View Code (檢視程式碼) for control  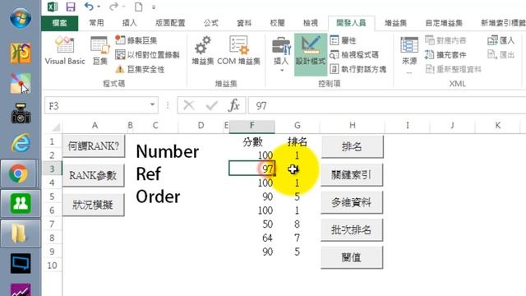354,55
